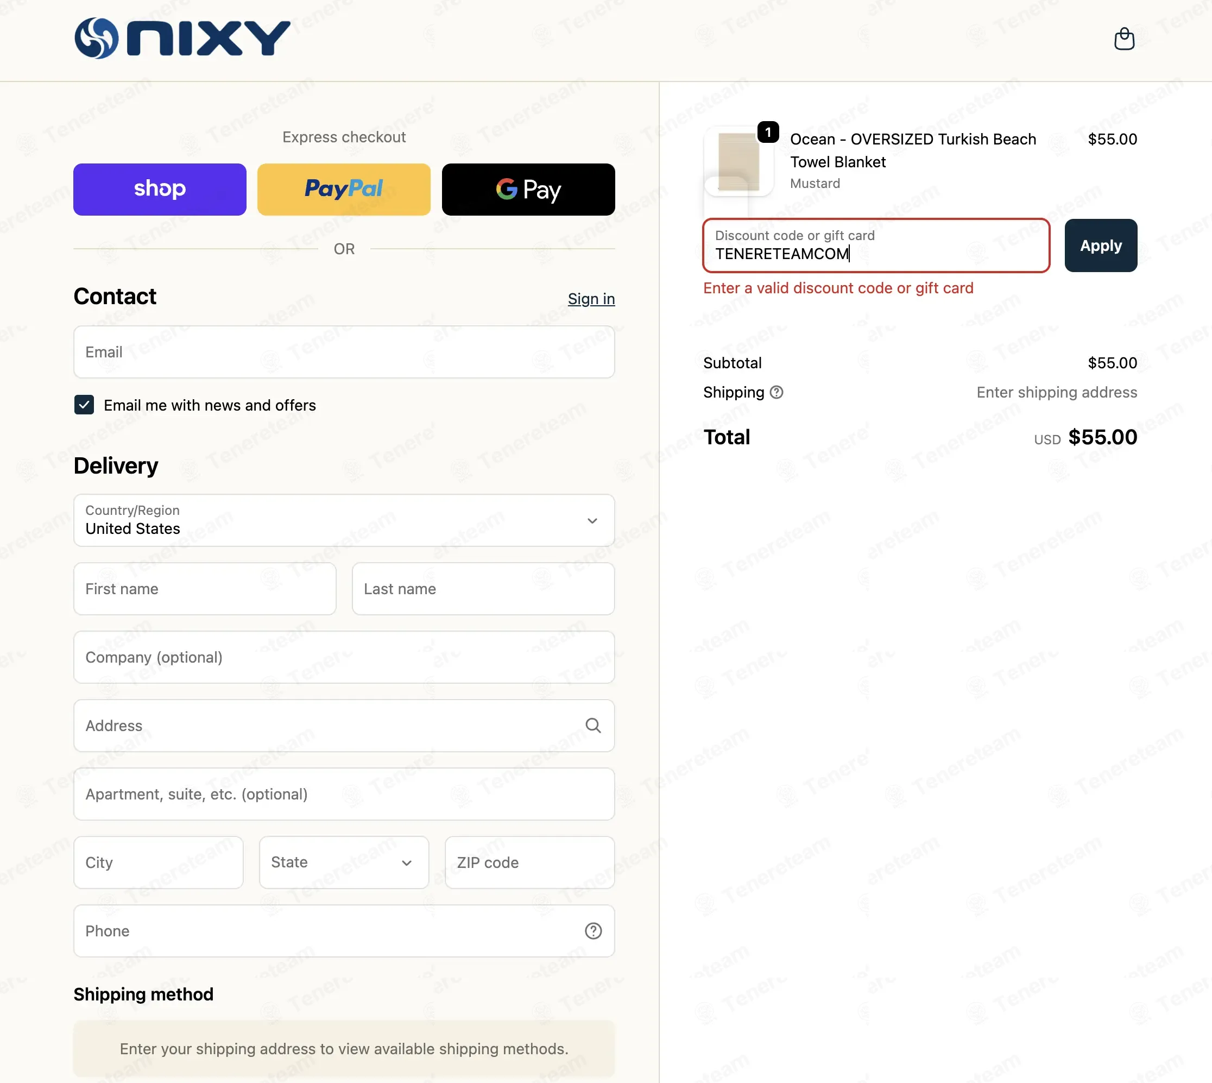
Task: Click the City field
Action: tap(158, 862)
